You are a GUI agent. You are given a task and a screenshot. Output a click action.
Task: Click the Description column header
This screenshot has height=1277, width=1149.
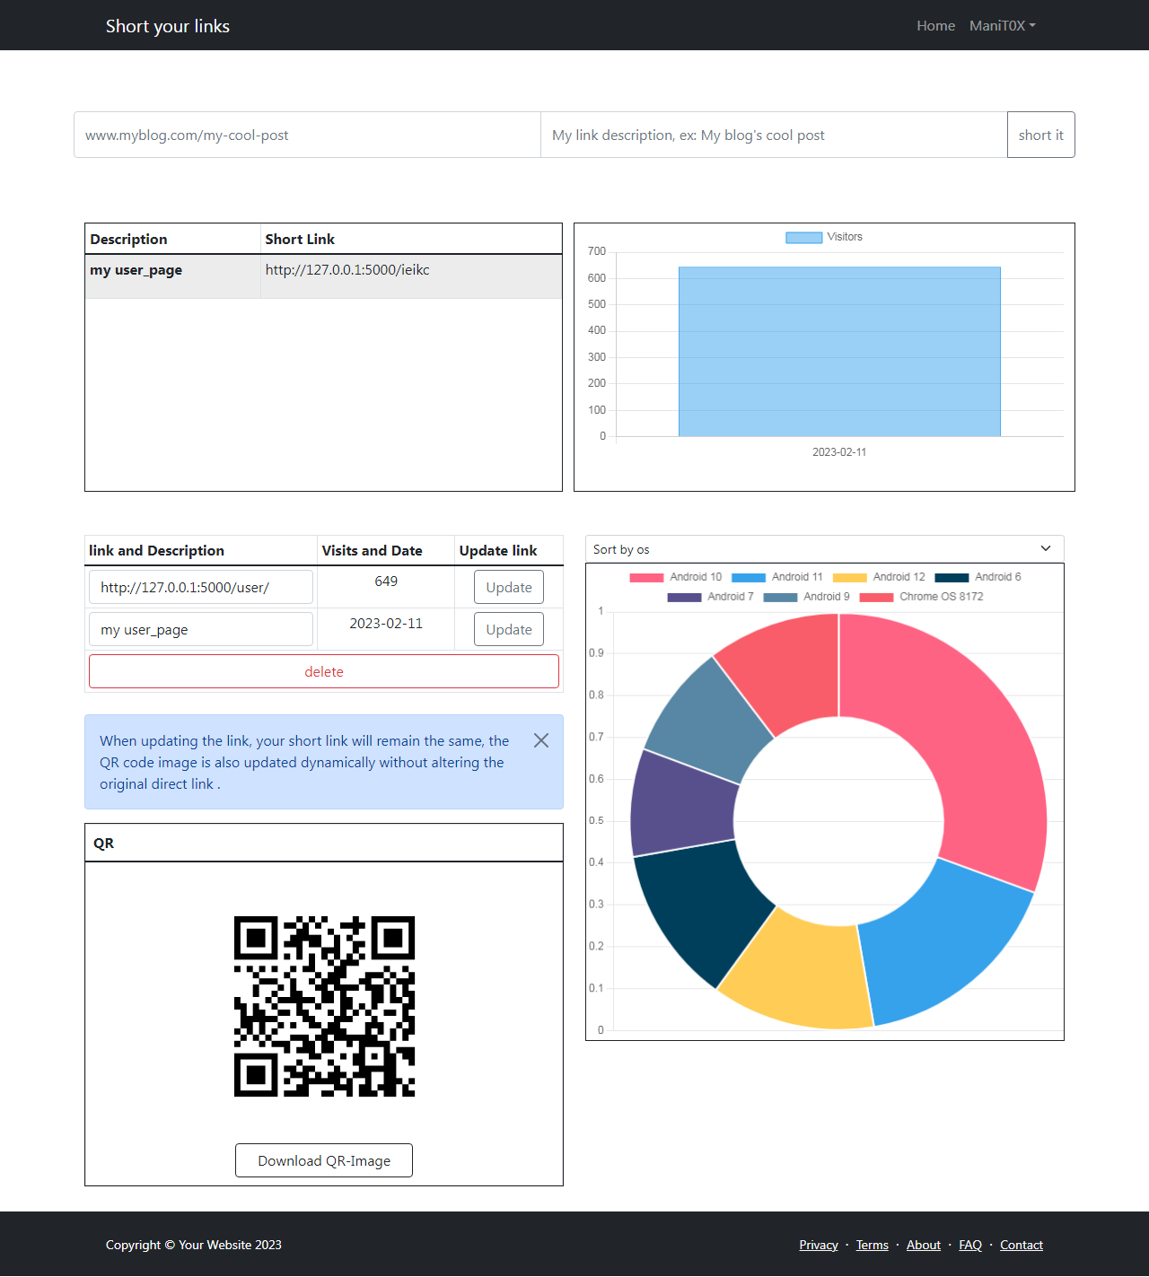[x=173, y=239]
